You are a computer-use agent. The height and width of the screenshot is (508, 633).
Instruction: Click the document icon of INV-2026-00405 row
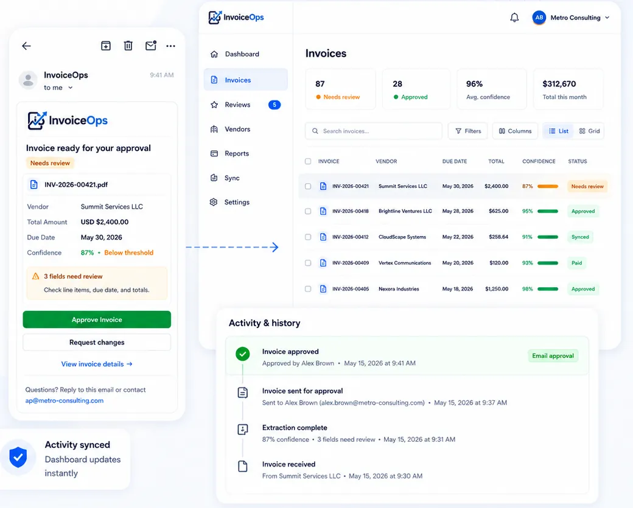pyautogui.click(x=323, y=289)
